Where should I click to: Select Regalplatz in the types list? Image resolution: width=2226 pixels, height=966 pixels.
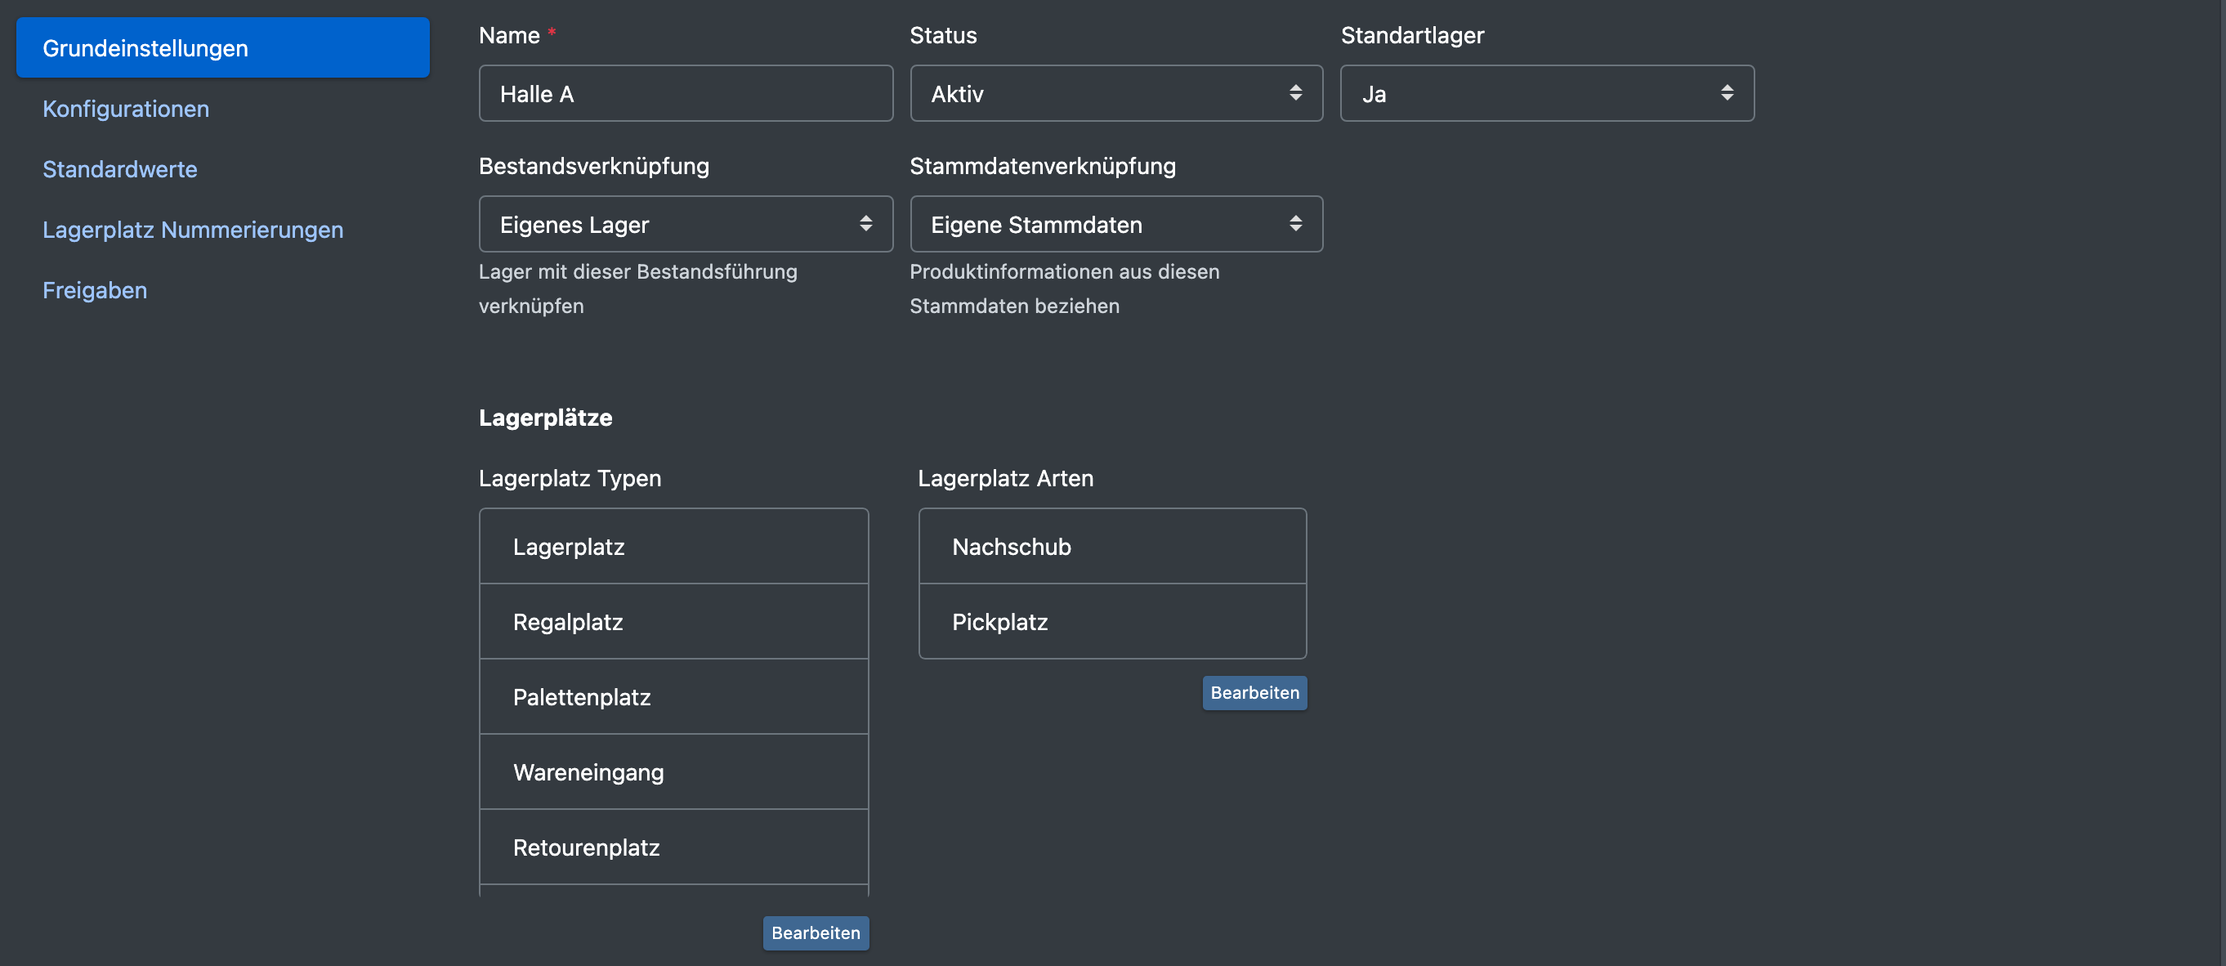tap(674, 621)
